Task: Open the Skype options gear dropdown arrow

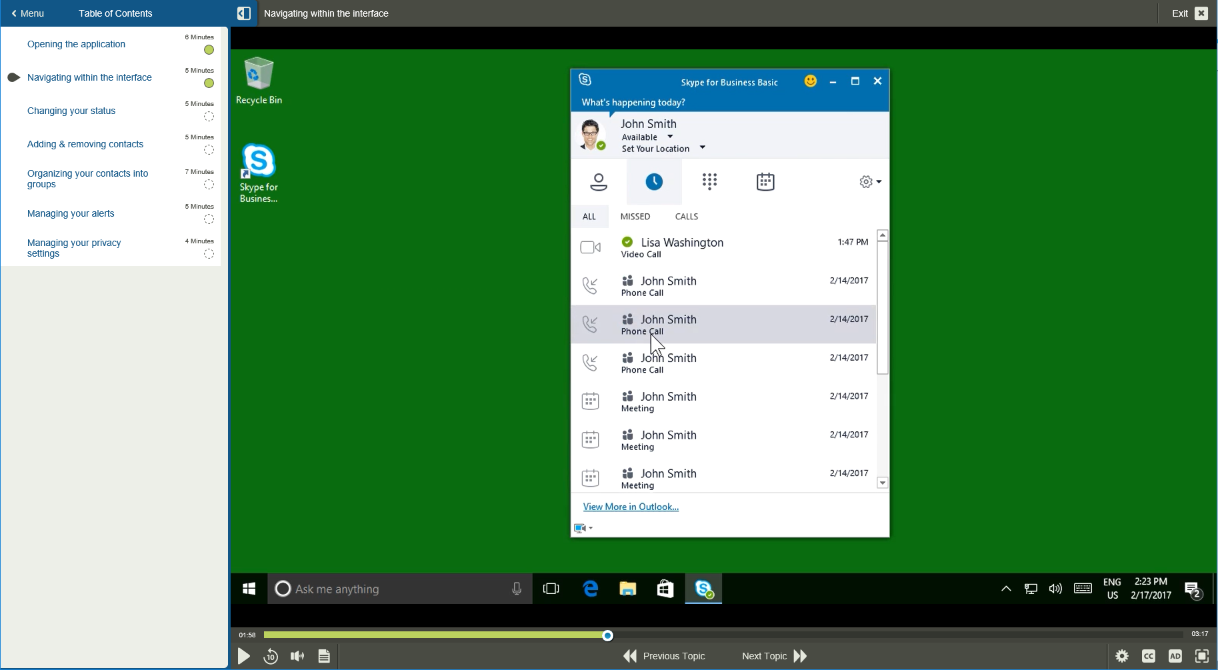Action: tap(879, 181)
